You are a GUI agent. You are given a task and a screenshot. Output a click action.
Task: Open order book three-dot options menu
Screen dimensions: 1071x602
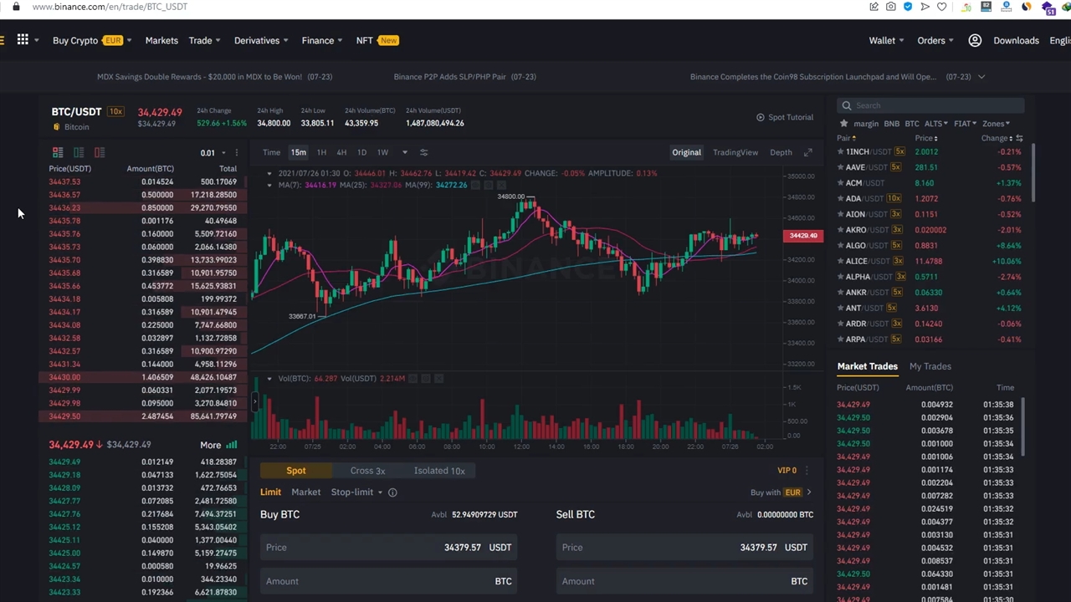(x=237, y=153)
